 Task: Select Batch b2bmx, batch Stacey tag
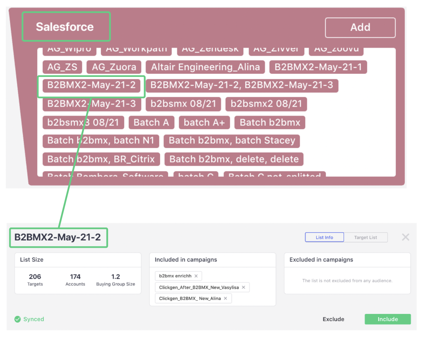(x=232, y=140)
